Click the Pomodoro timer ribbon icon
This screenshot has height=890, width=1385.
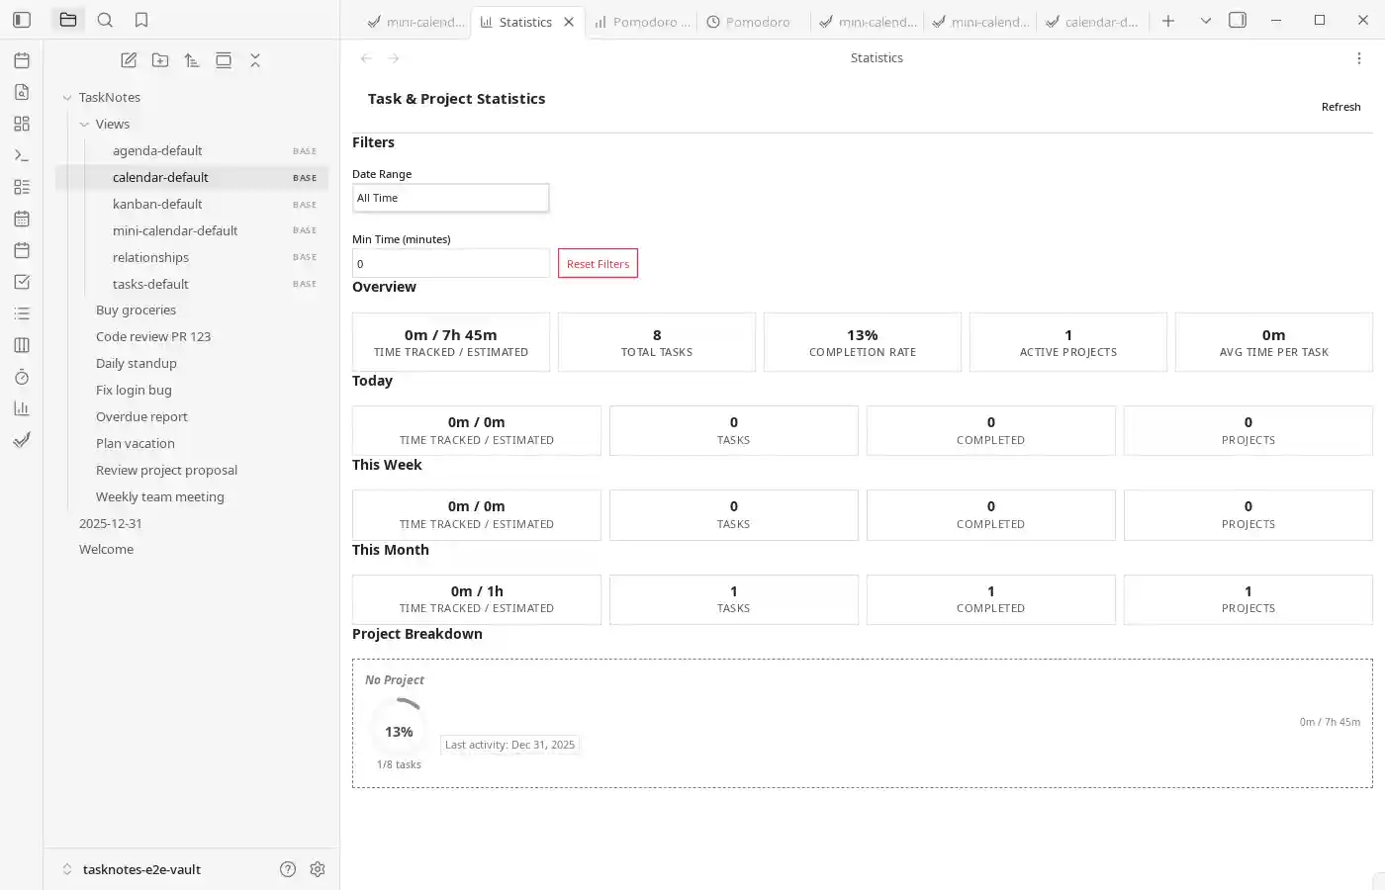[22, 377]
